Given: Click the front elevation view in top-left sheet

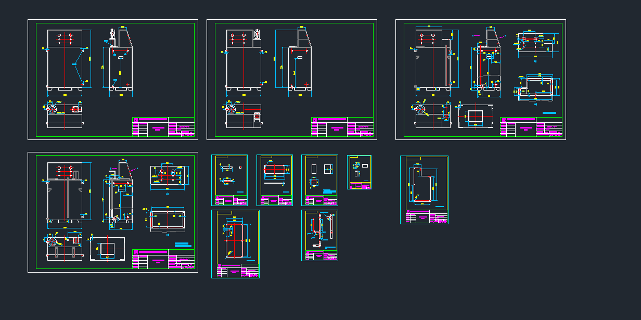Looking at the screenshot, I should pos(65,60).
